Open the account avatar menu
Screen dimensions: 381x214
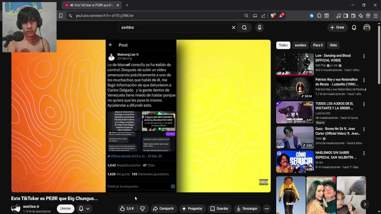coord(367,27)
